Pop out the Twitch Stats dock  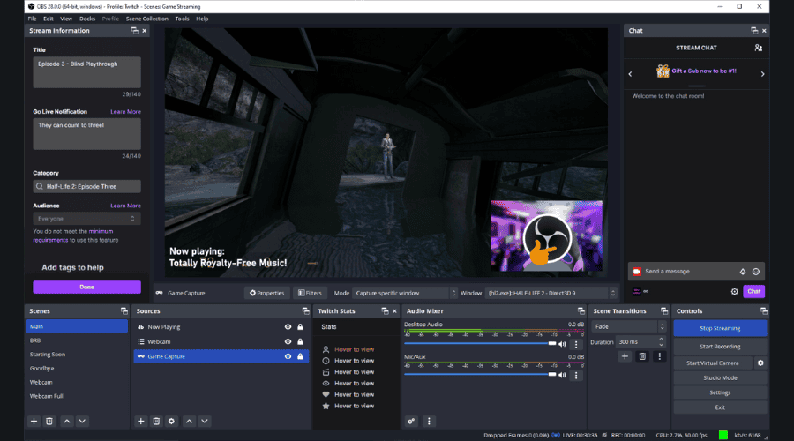point(385,311)
